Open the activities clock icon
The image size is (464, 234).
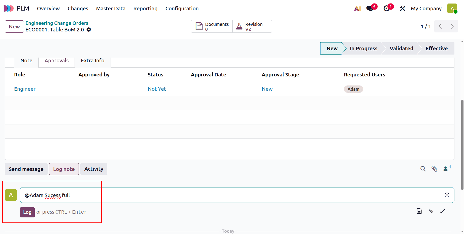[386, 9]
